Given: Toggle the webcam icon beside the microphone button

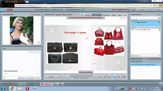Looking at the screenshot, I should (24, 84).
